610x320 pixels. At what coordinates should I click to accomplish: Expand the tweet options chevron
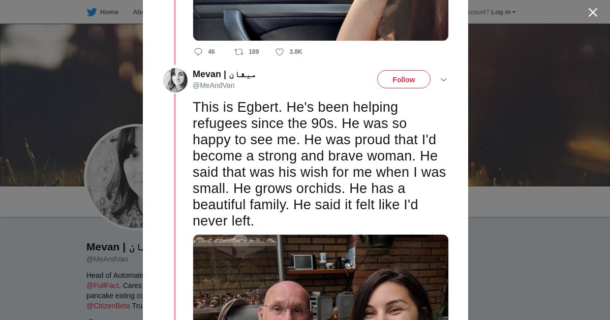pyautogui.click(x=443, y=80)
